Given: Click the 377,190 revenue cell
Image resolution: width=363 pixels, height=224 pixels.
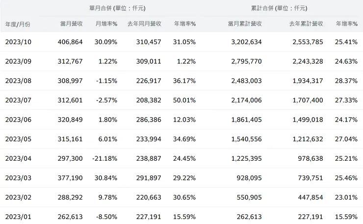Looking at the screenshot, I should [70, 178].
